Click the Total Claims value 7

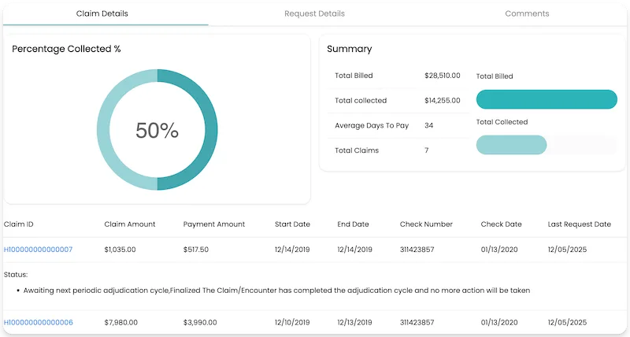point(426,150)
